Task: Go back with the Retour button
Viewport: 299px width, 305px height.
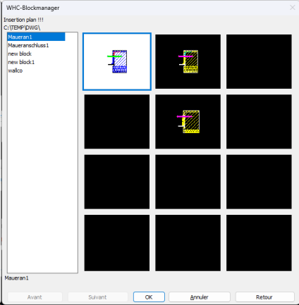Action: point(264,297)
